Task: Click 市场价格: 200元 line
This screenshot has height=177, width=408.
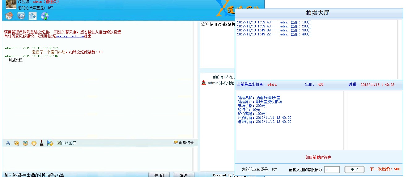Action: 251,106
